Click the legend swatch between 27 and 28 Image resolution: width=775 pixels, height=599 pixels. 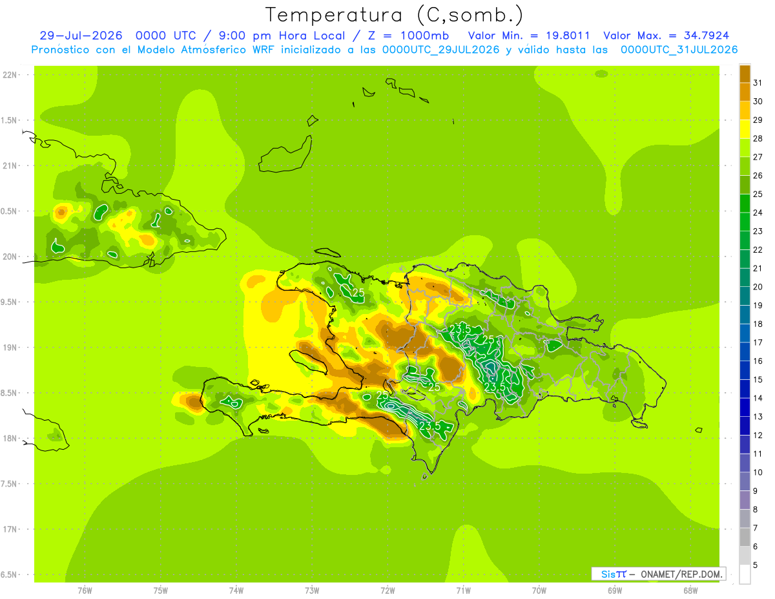pyautogui.click(x=745, y=148)
